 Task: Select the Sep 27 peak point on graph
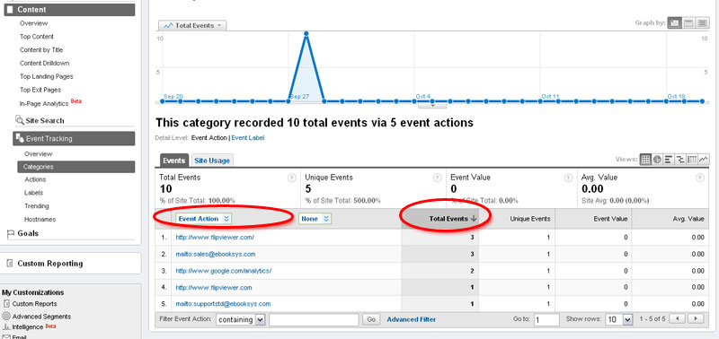click(x=306, y=33)
